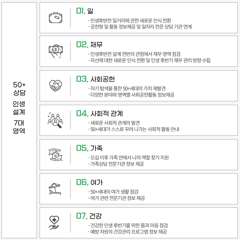Click the text 공헌형 일 활동 정보제공
Viewport: 240px width, 240px height.
(x=113, y=27)
